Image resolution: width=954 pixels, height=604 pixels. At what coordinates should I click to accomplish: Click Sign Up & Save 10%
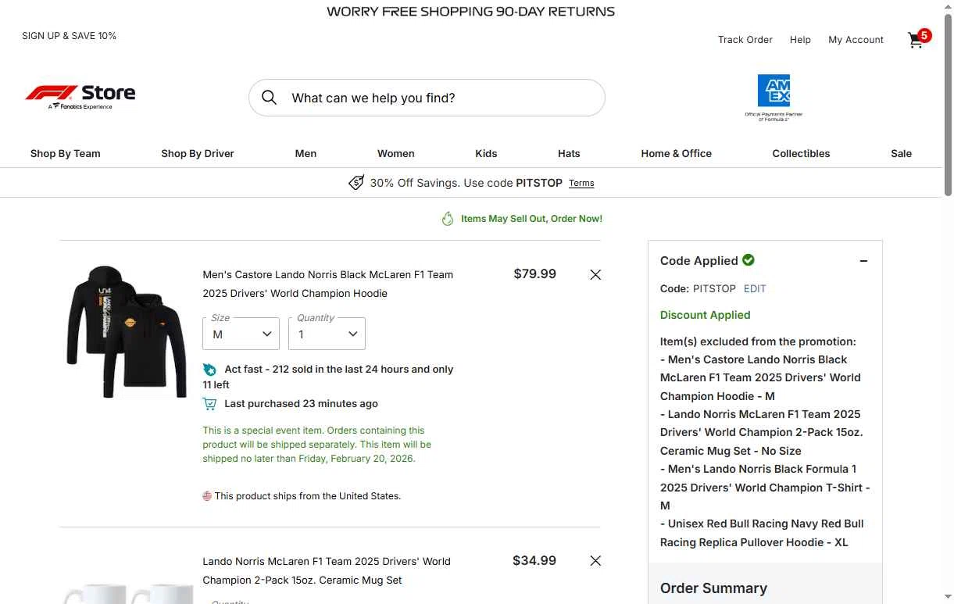(69, 36)
